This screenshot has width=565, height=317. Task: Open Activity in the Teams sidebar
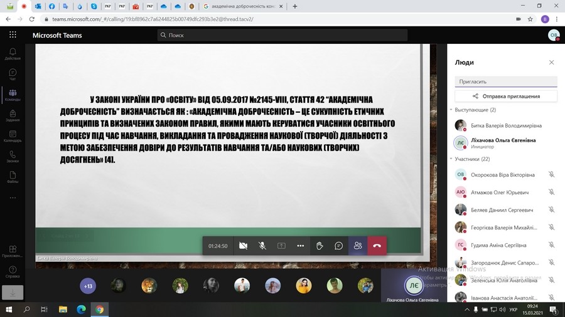(13, 54)
